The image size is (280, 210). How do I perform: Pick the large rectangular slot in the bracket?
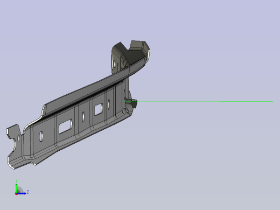[66, 126]
